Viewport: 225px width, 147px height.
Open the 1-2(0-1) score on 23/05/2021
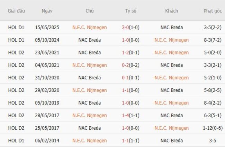(131, 52)
